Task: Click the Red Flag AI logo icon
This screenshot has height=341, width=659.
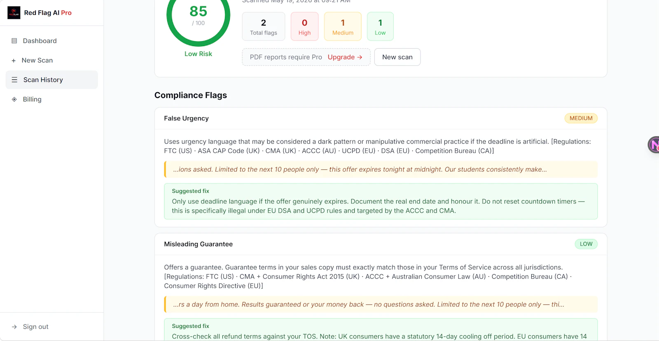Action: 14,13
